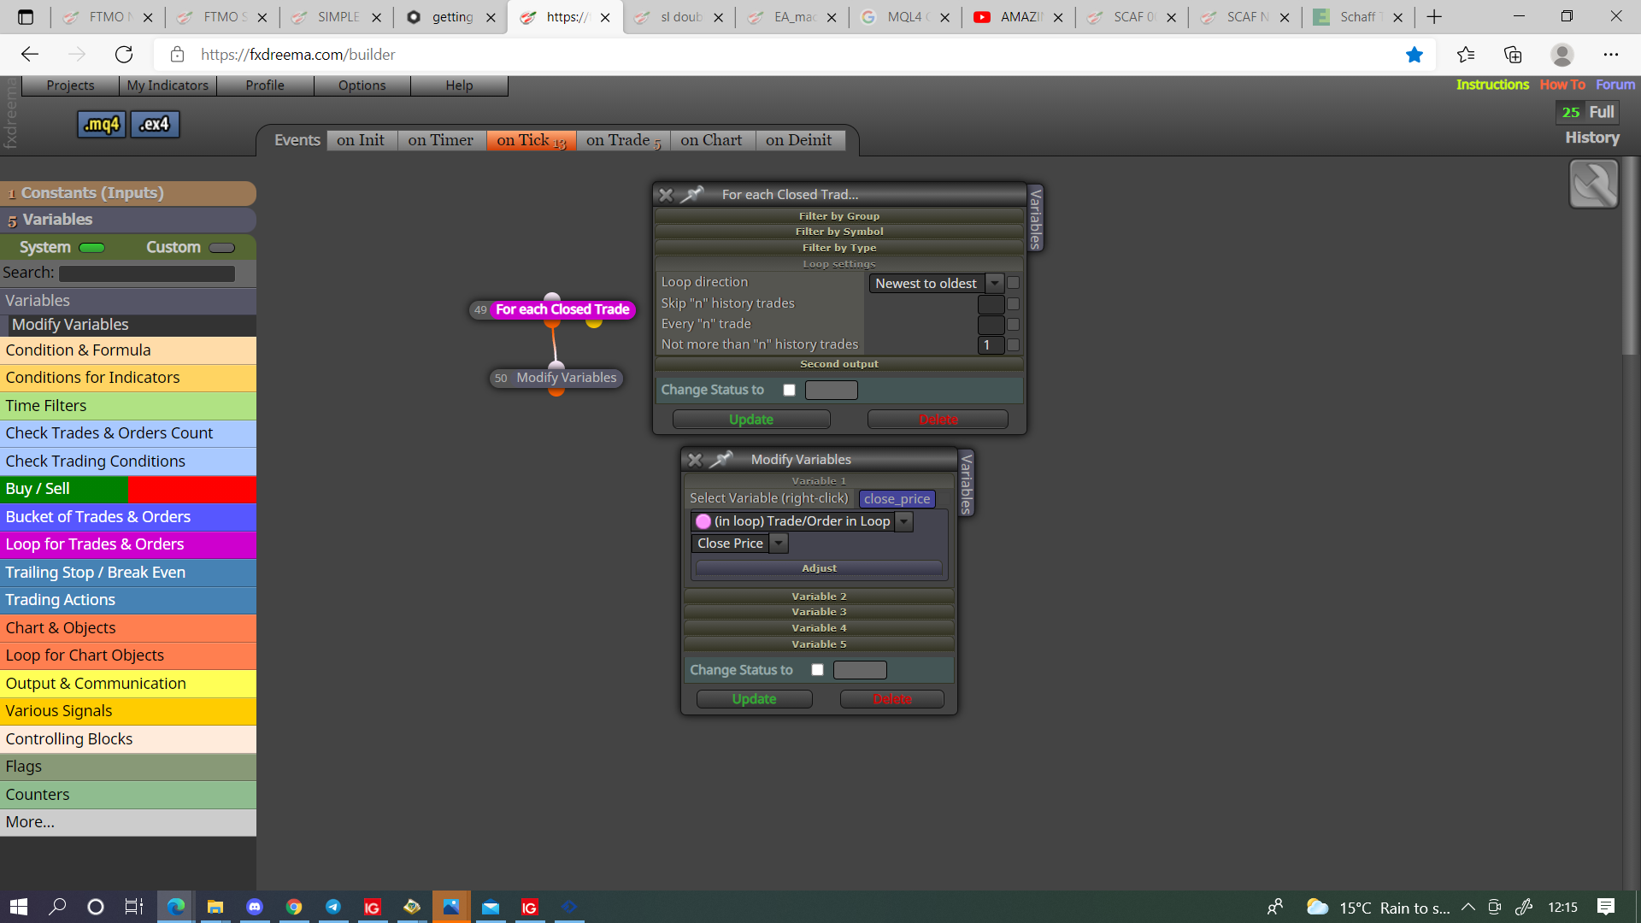Image resolution: width=1641 pixels, height=923 pixels.
Task: Open the Projects menu
Action: click(x=70, y=85)
